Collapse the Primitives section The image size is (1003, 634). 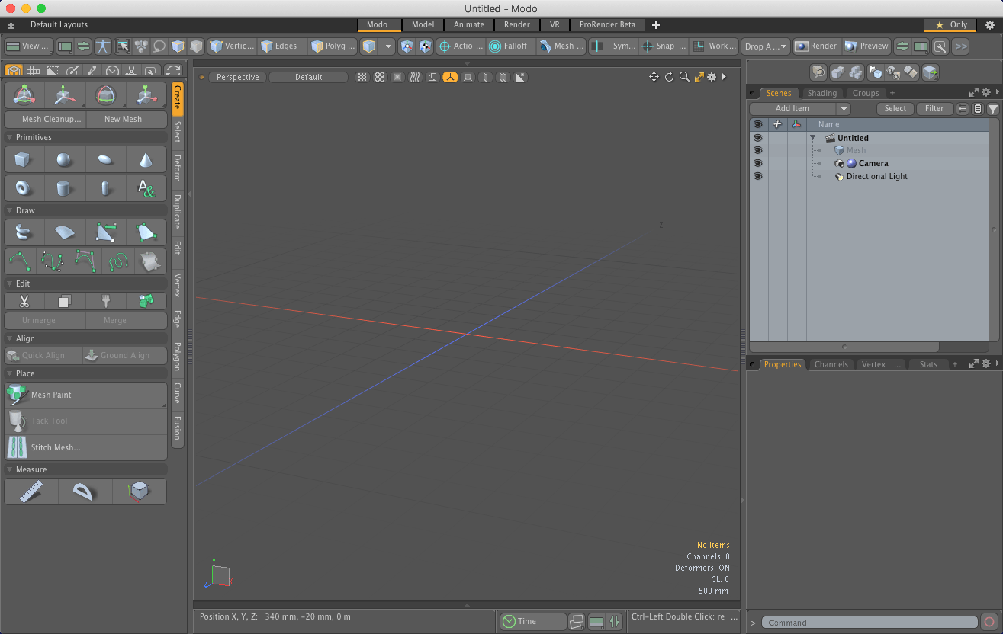tap(10, 137)
